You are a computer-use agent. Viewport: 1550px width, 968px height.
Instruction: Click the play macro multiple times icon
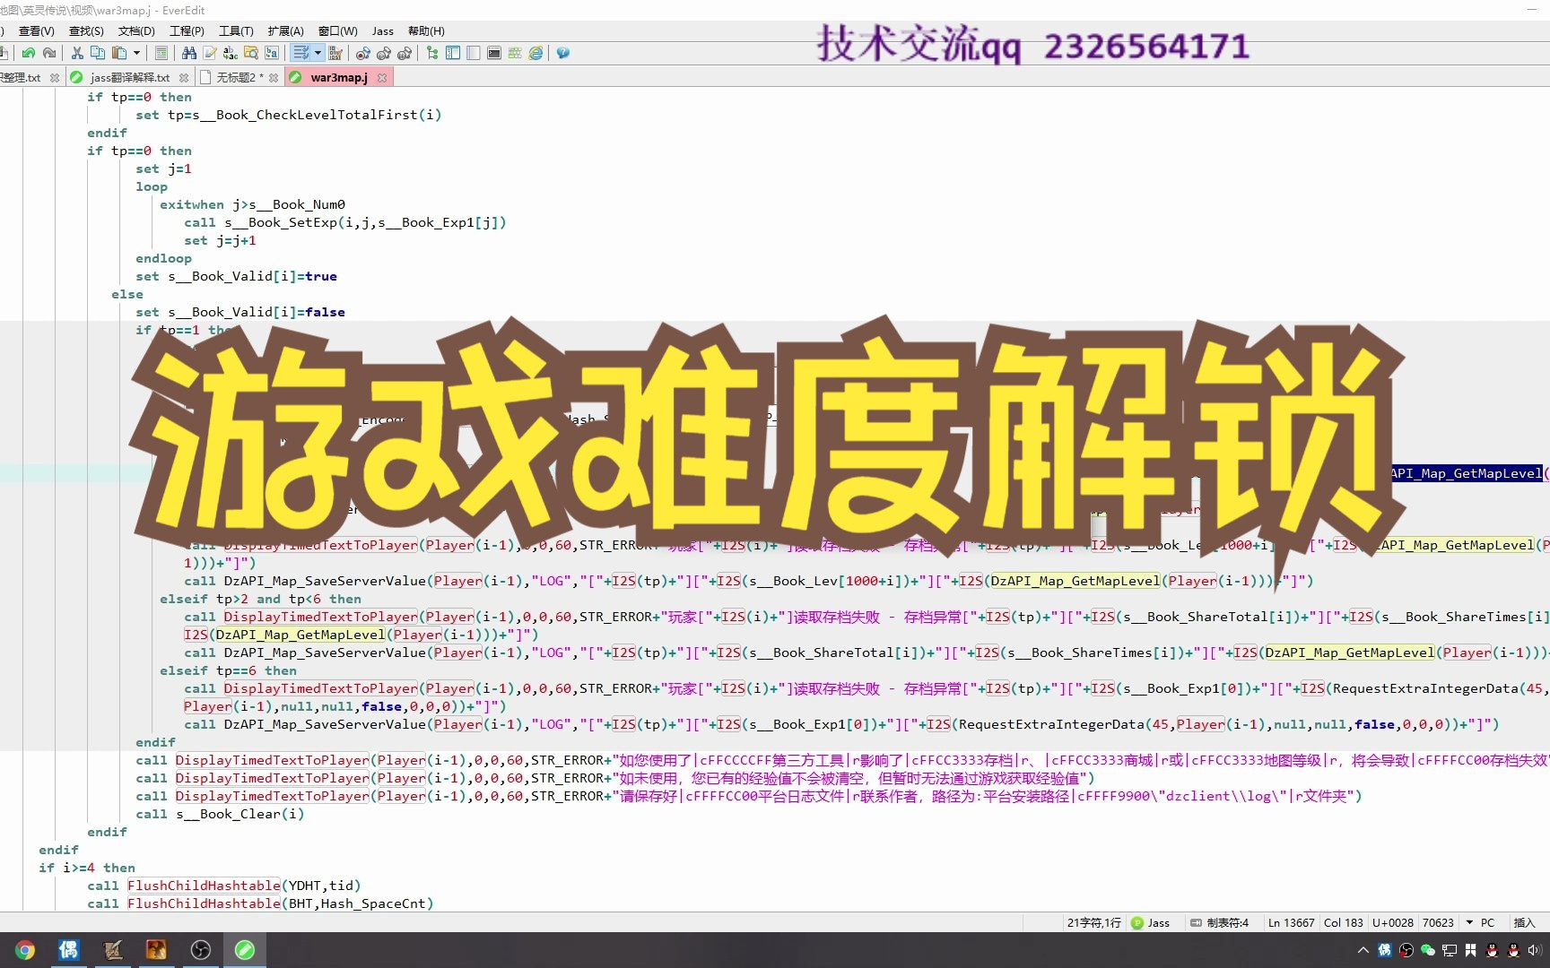point(405,53)
